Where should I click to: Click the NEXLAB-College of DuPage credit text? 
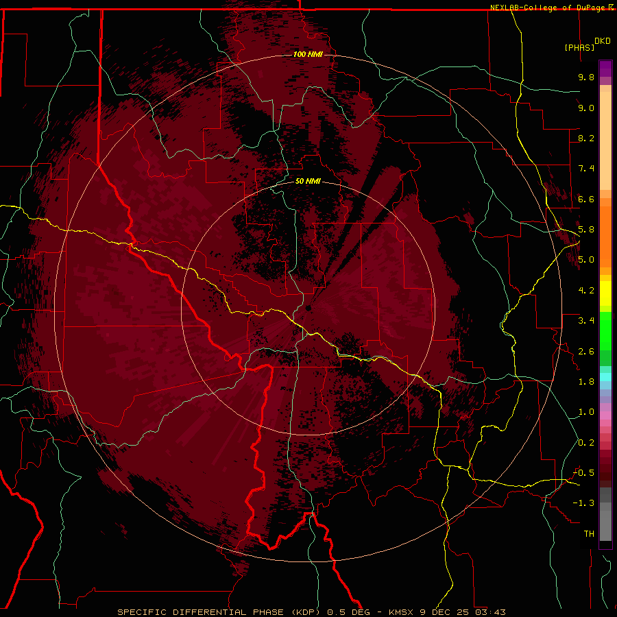pyautogui.click(x=549, y=8)
